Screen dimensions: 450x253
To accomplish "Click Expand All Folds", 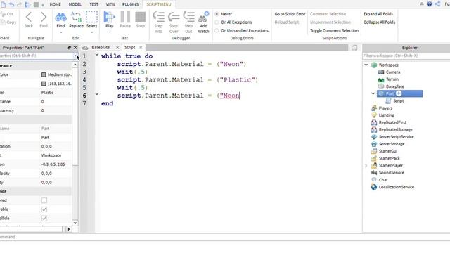I will (x=378, y=14).
